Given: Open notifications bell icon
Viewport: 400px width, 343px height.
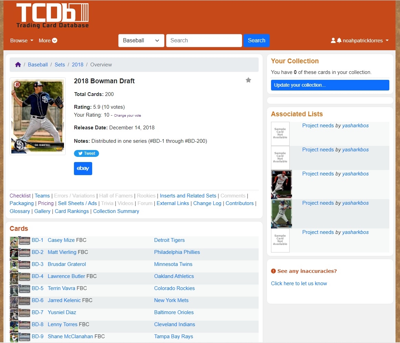Looking at the screenshot, I should click(339, 40).
